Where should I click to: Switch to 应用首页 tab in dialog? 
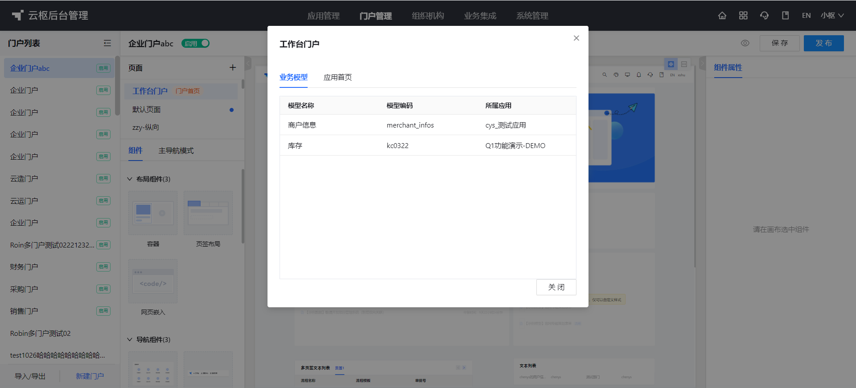click(x=337, y=77)
